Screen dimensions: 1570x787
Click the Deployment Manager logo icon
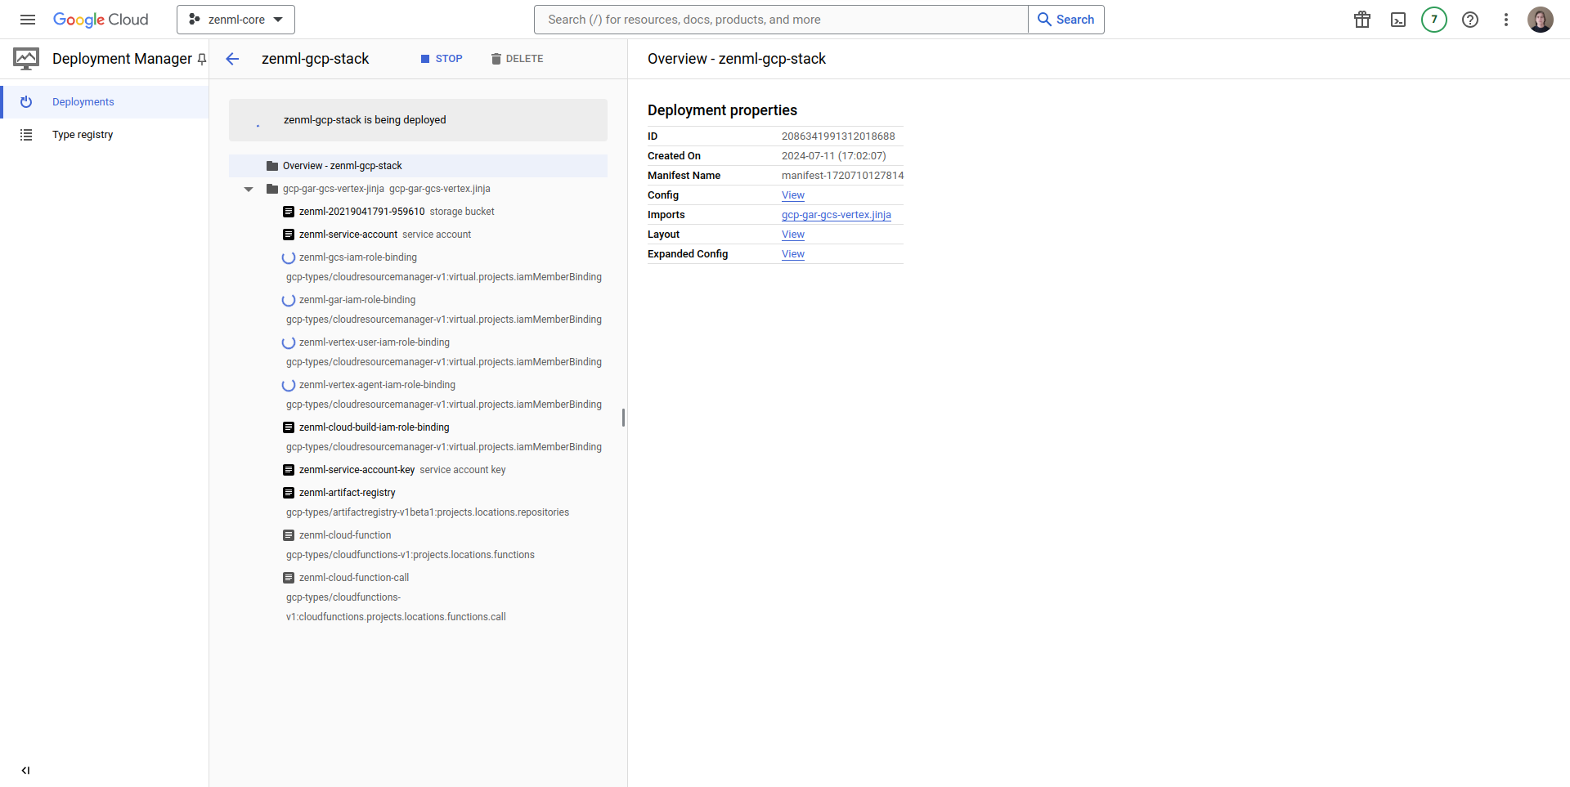coord(25,58)
